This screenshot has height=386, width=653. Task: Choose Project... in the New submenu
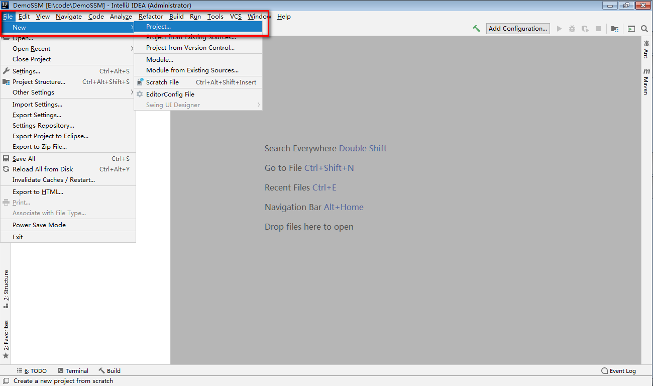[x=198, y=27]
